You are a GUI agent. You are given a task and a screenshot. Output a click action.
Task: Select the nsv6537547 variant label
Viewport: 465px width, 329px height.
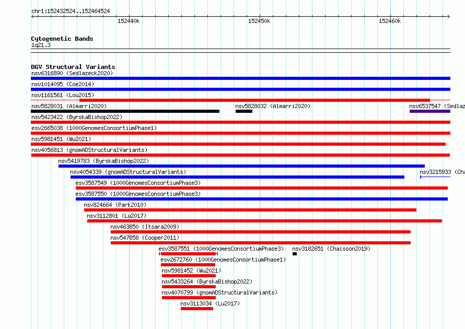437,106
